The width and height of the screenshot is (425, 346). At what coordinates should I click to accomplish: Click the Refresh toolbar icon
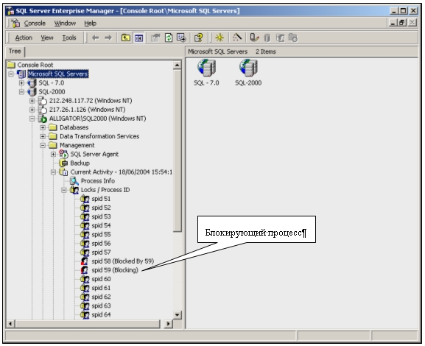tap(169, 38)
